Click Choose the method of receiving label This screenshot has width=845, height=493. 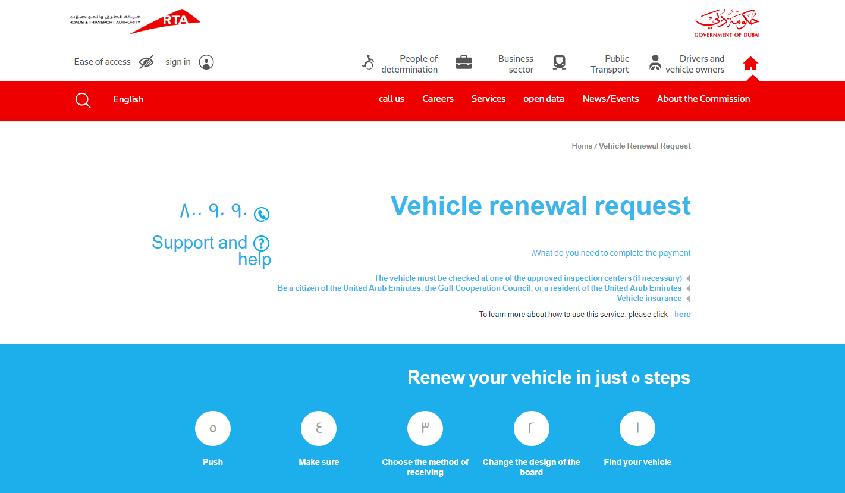coord(425,467)
